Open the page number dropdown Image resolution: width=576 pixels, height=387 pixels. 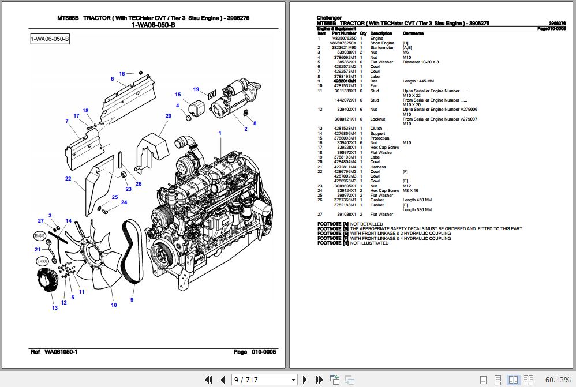[x=294, y=380]
